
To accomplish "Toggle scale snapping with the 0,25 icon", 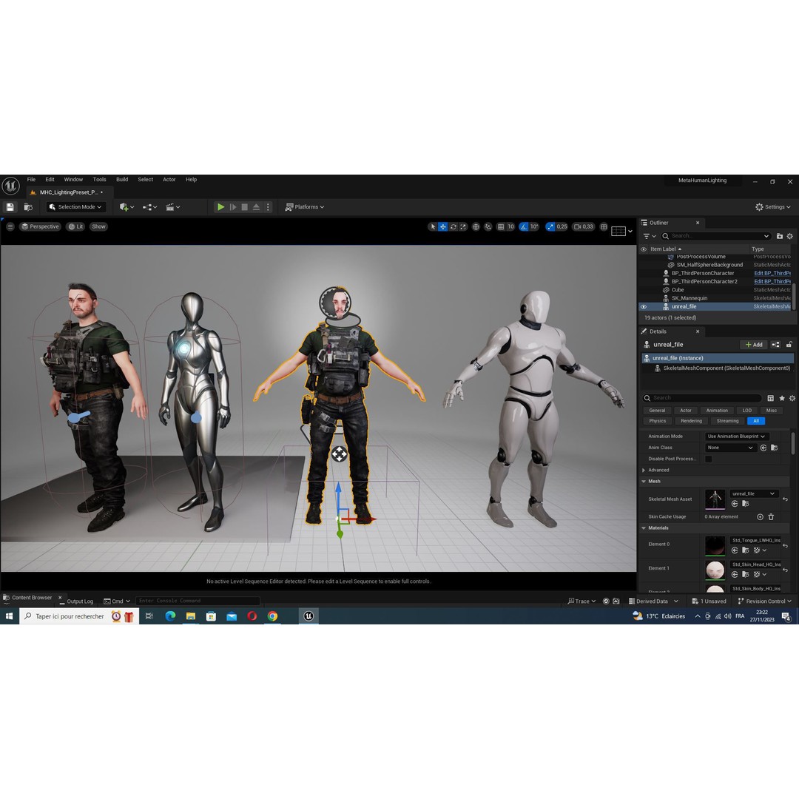I will pos(550,227).
